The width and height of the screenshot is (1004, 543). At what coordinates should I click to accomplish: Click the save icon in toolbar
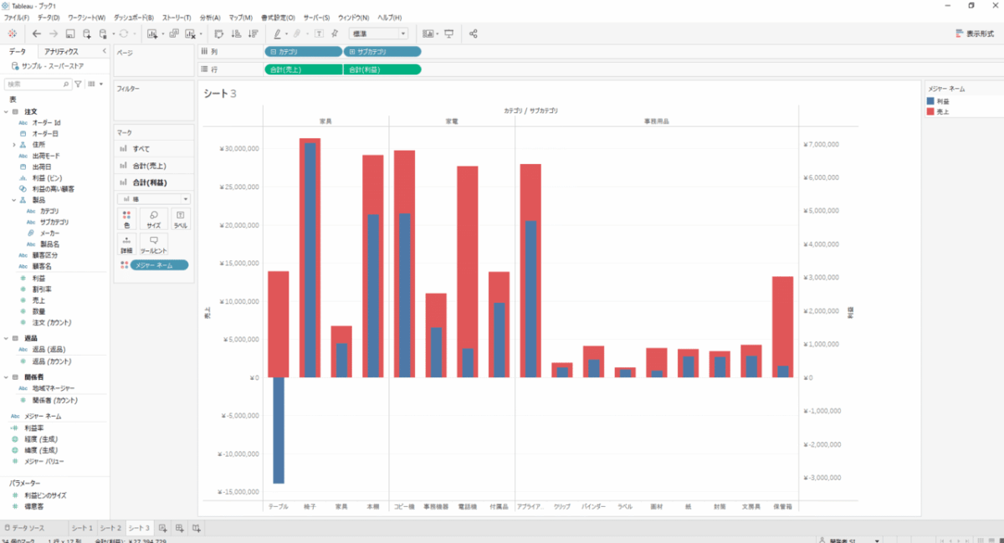[x=70, y=33]
